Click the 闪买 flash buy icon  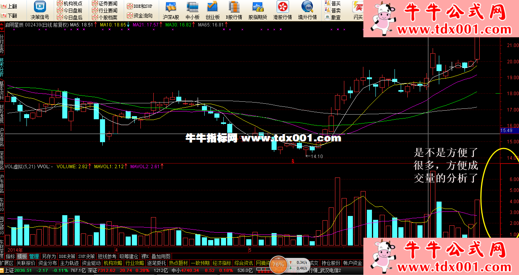pos(358,11)
